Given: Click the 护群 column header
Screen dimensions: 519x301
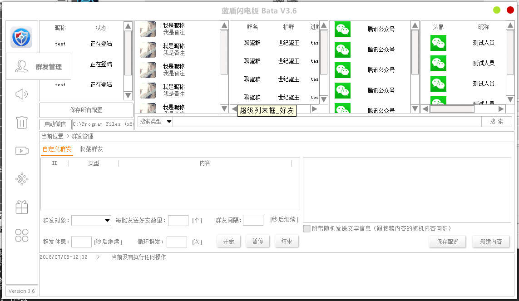Looking at the screenshot, I should click(x=288, y=27).
